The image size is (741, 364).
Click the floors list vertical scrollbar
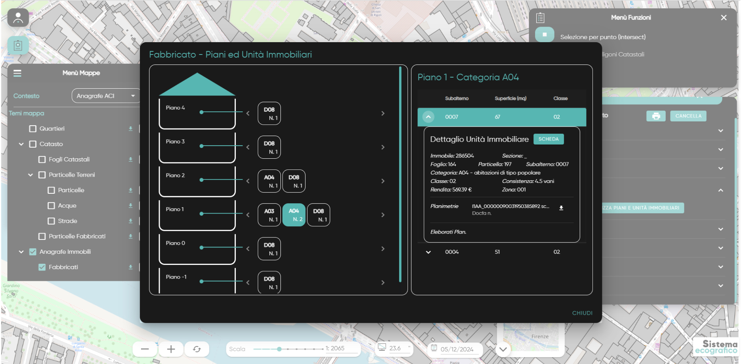(400, 174)
